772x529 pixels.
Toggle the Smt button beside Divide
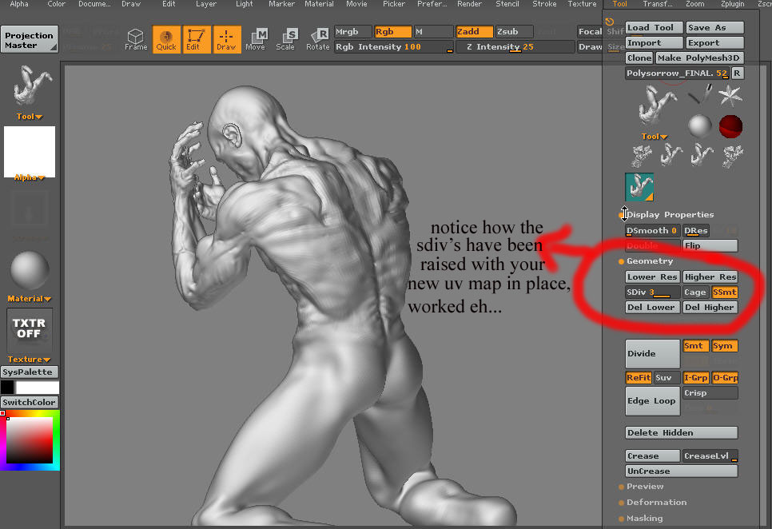[696, 346]
